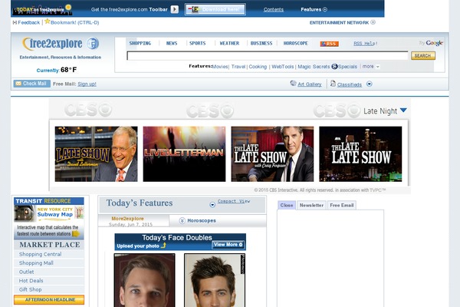This screenshot has width=460, height=307.
Task: Open the News menu item
Action: [x=172, y=43]
